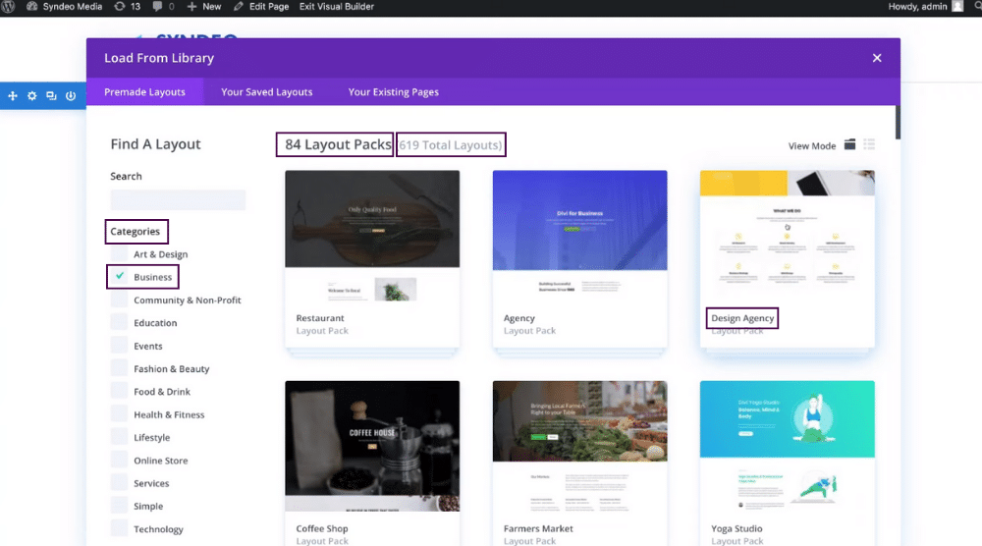Check the Events category
Image resolution: width=982 pixels, height=546 pixels.
[119, 346]
